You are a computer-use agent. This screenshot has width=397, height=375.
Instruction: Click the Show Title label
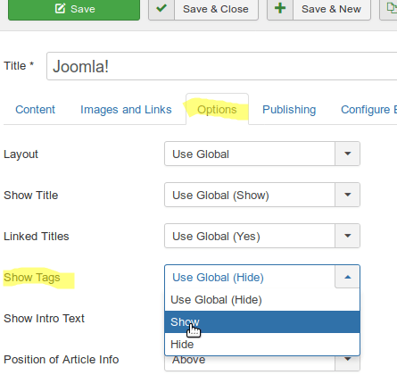click(x=31, y=196)
